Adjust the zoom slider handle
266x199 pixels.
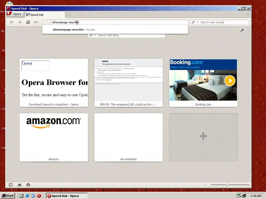(x=227, y=185)
